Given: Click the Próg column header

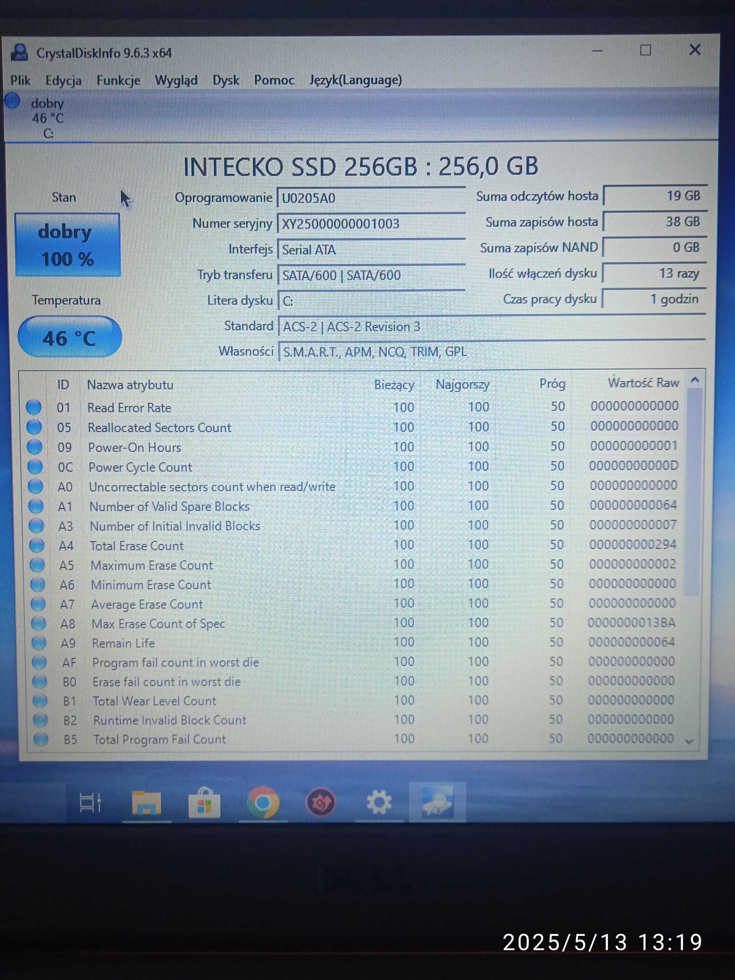Looking at the screenshot, I should 552,384.
